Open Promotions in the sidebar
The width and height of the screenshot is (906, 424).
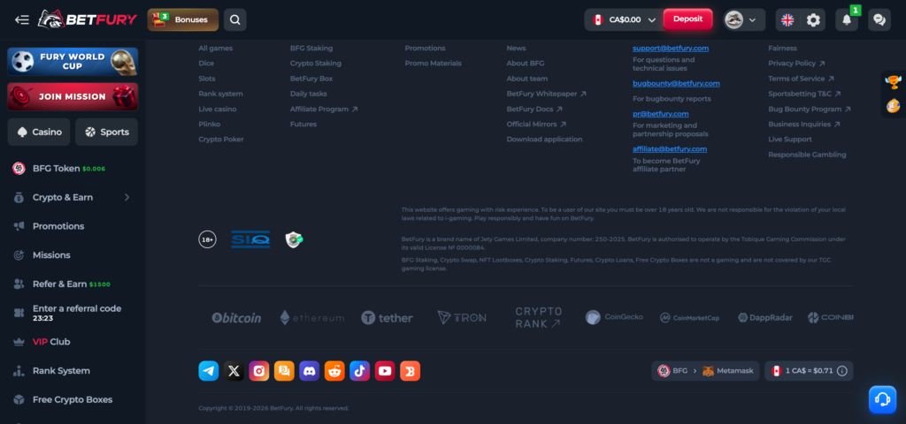(x=73, y=226)
